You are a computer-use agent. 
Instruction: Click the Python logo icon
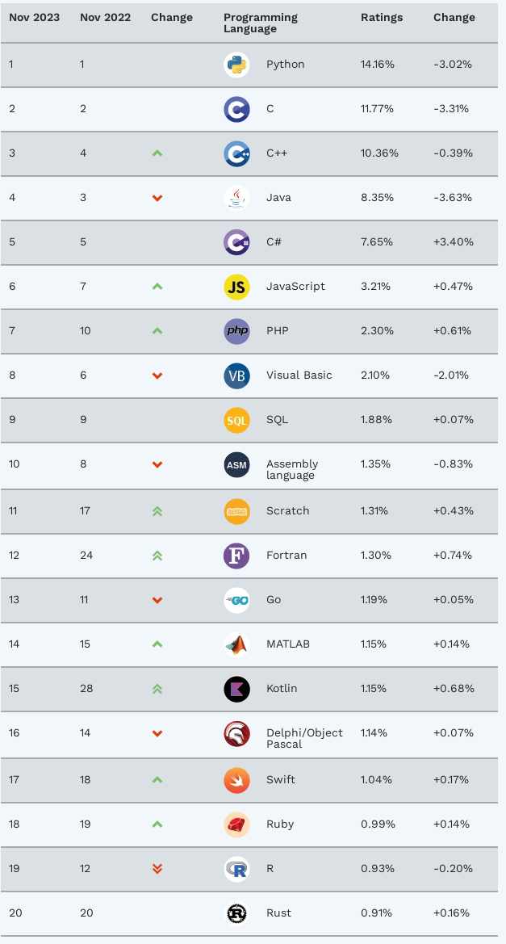pos(236,65)
